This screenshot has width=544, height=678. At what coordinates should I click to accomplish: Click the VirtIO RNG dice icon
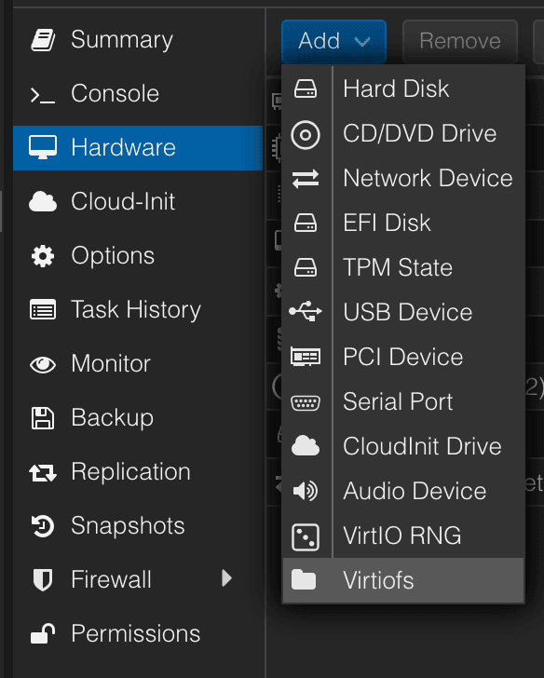[x=306, y=537]
